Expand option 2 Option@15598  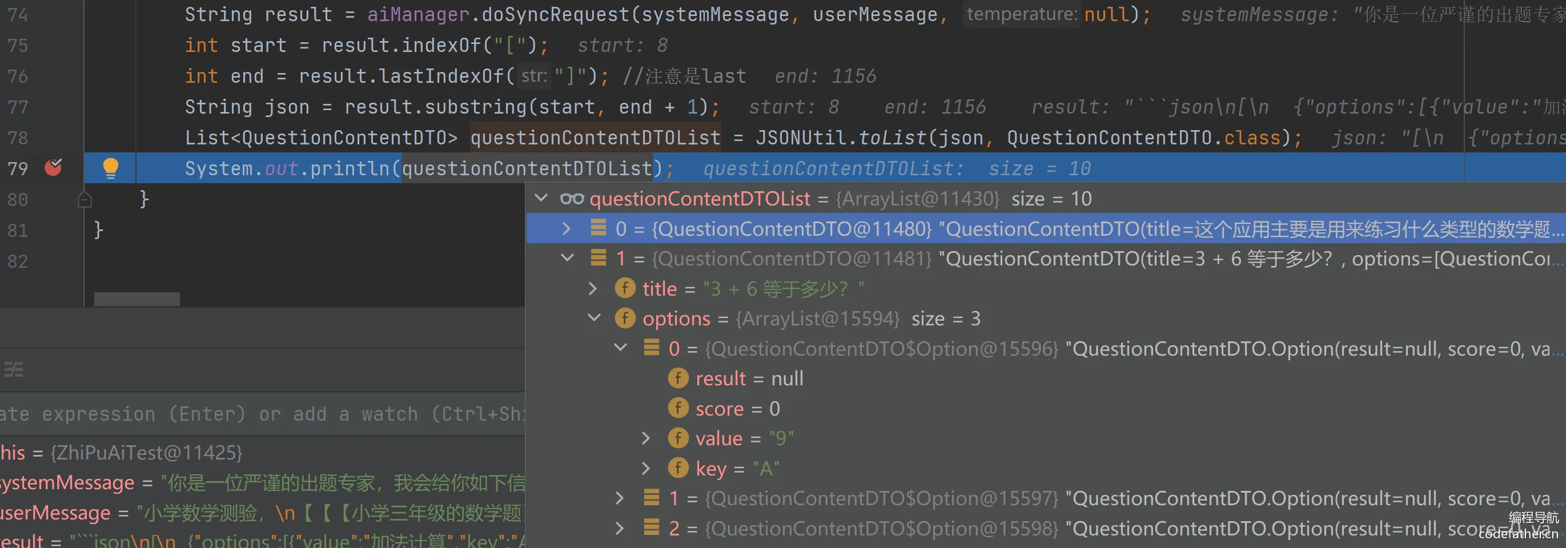(x=620, y=528)
